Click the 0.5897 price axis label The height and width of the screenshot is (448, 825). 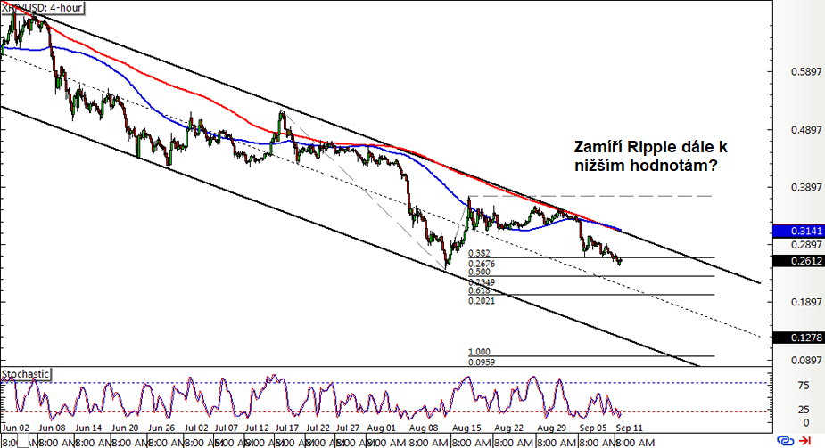[806, 72]
